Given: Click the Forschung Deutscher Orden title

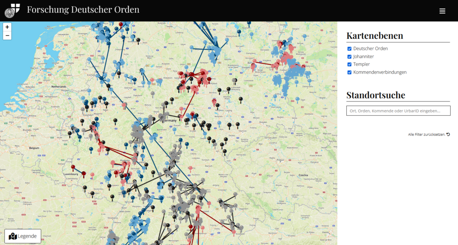Looking at the screenshot, I should 83,10.
